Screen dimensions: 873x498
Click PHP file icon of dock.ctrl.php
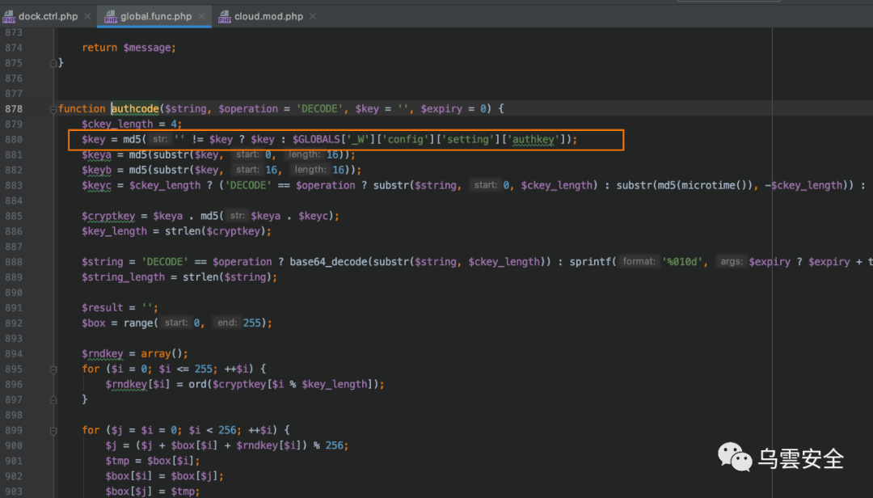[x=8, y=17]
